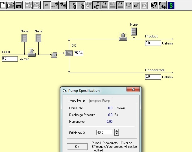
Task: Click the feed pump icon in the diagram
Action: coord(54,55)
